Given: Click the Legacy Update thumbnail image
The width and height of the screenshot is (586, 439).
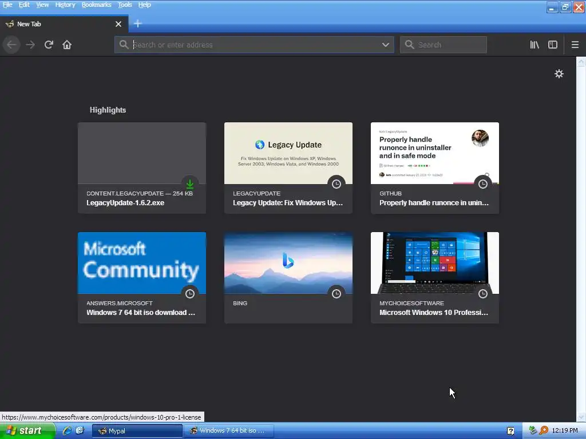Looking at the screenshot, I should (x=288, y=153).
